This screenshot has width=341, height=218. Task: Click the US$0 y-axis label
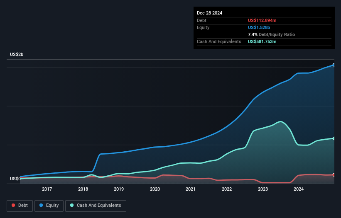(x=15, y=179)
